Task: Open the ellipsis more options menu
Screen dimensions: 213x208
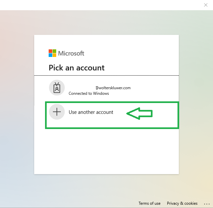Action: pyautogui.click(x=207, y=203)
